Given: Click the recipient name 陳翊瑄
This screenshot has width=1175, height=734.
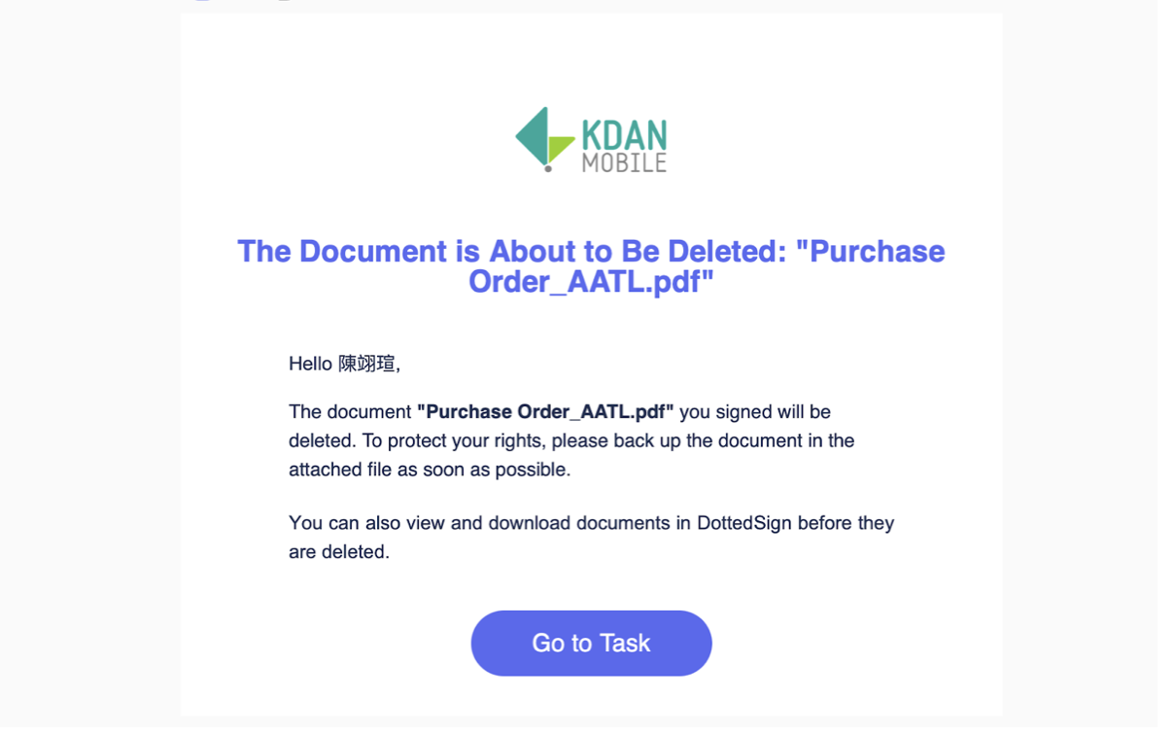Looking at the screenshot, I should [x=366, y=364].
